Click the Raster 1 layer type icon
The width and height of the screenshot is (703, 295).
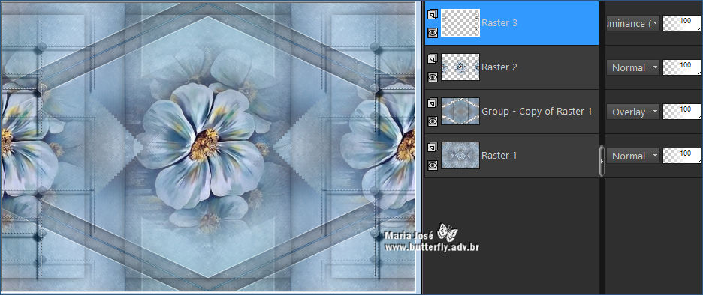[x=432, y=147]
